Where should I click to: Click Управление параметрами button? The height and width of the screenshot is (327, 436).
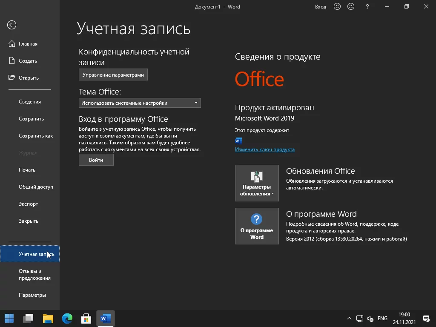click(113, 75)
